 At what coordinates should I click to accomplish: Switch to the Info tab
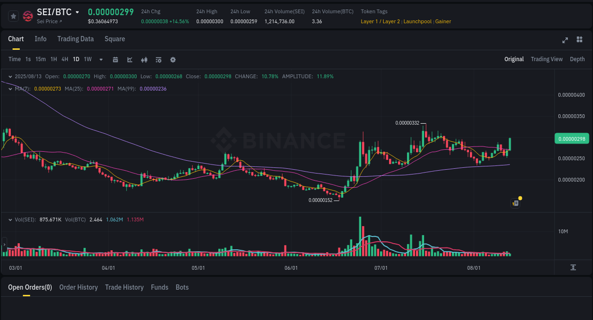coord(41,39)
